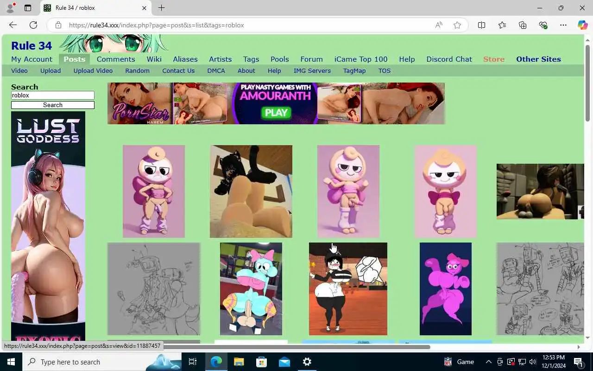Open the My Account menu item

coord(32,59)
